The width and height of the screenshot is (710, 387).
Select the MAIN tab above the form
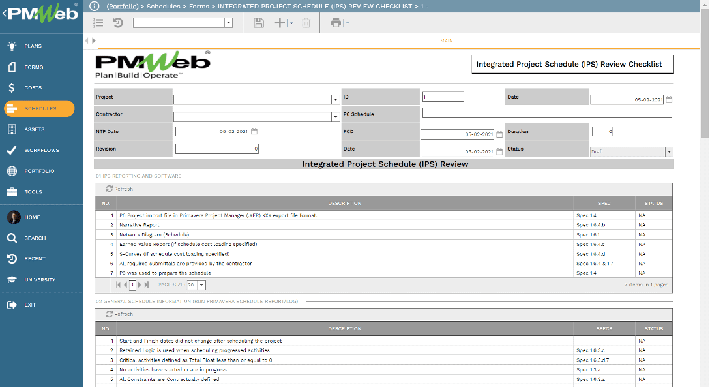click(x=446, y=40)
